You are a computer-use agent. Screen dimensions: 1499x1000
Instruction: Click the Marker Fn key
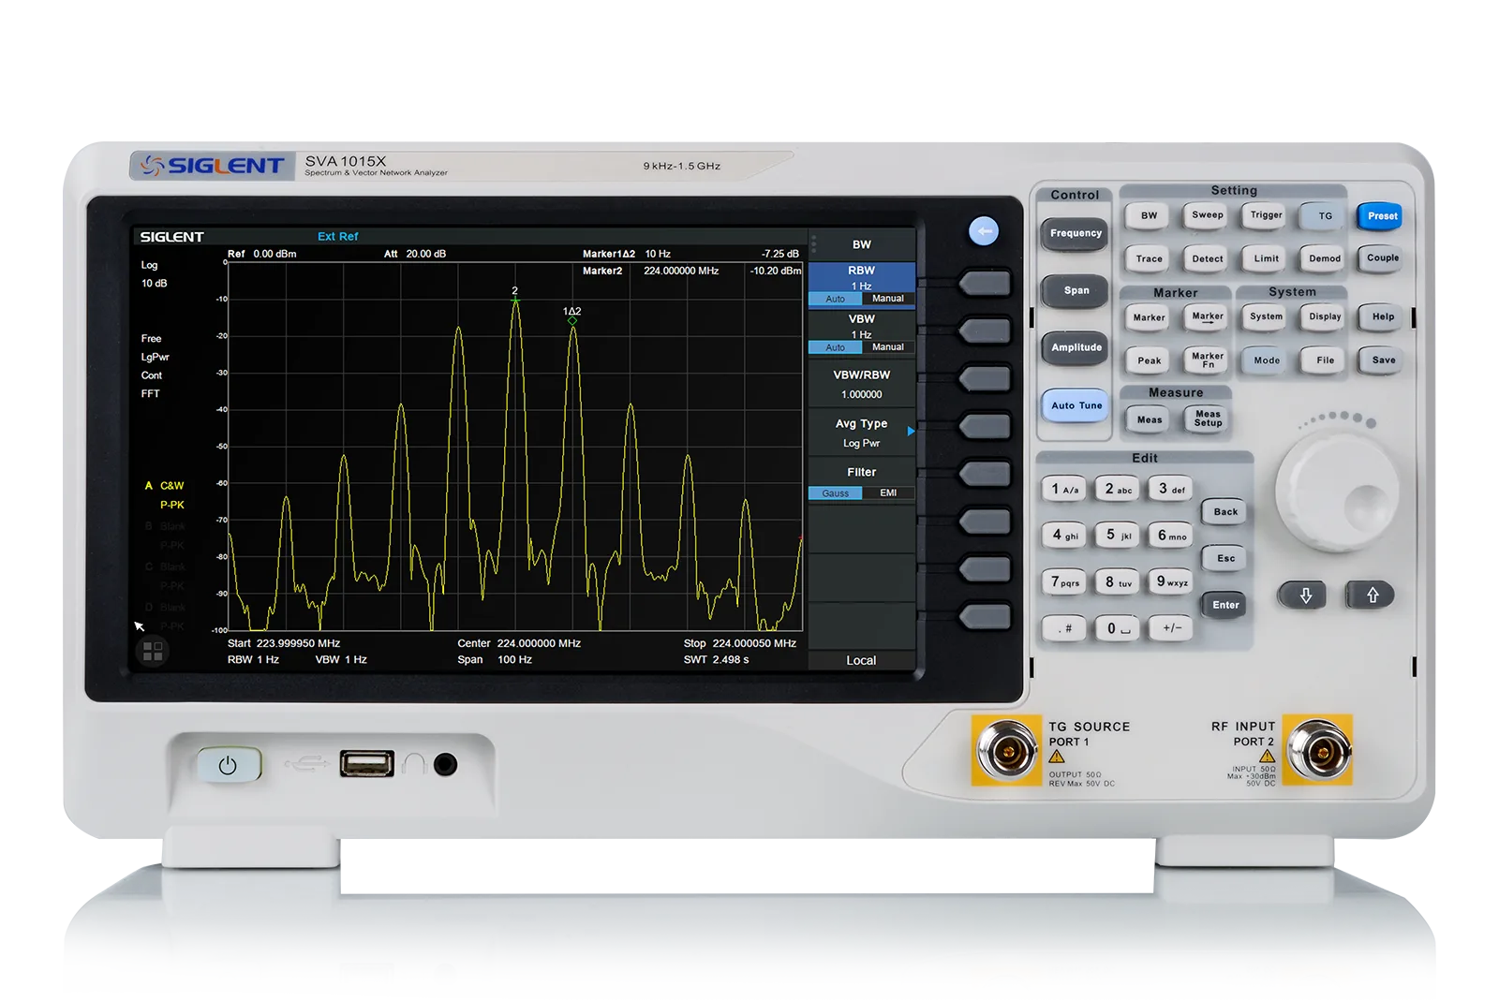tap(1207, 360)
